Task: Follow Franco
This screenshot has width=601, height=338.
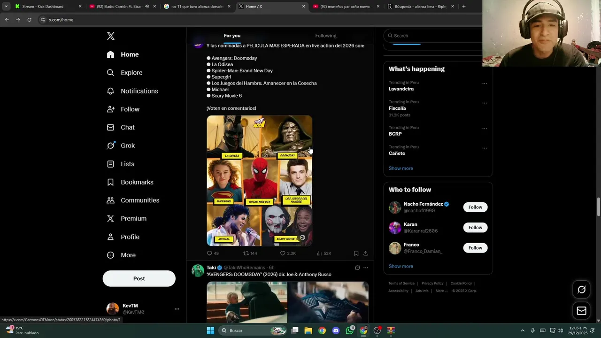Action: click(x=475, y=248)
